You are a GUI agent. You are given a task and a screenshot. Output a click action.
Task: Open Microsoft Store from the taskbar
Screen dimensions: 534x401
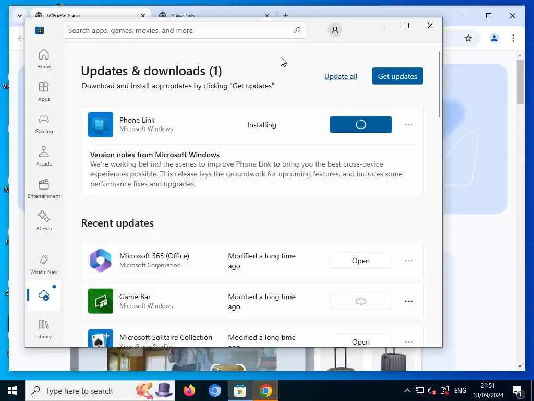coord(240,391)
